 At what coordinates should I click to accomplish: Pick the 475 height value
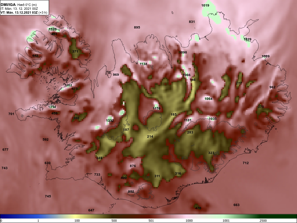(75, 89)
